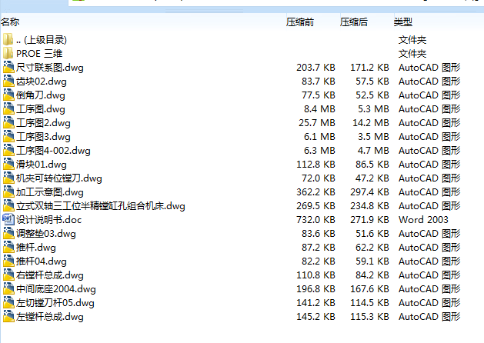Click the 234.8 KB compressed size cell
484x343 pixels.
[x=369, y=206]
